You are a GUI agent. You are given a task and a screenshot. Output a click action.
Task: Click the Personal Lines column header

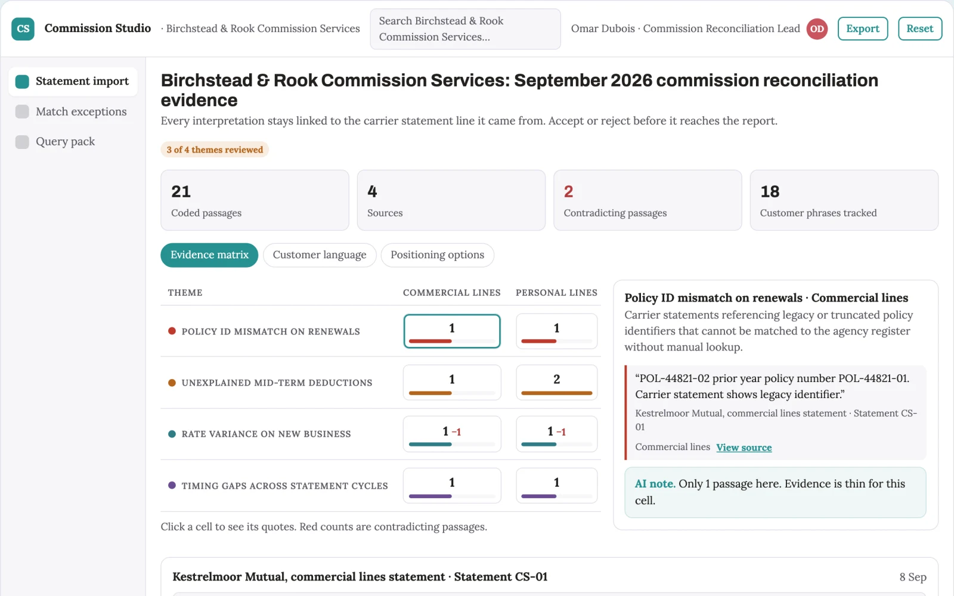(x=556, y=293)
